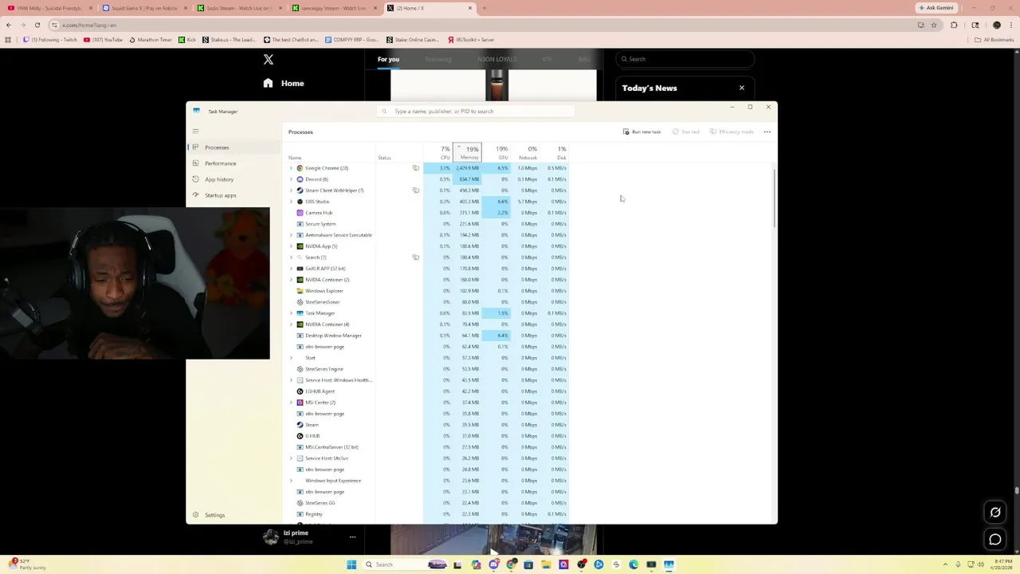Expand the GoXLR APP process
The image size is (1020, 574).
pos(291,269)
